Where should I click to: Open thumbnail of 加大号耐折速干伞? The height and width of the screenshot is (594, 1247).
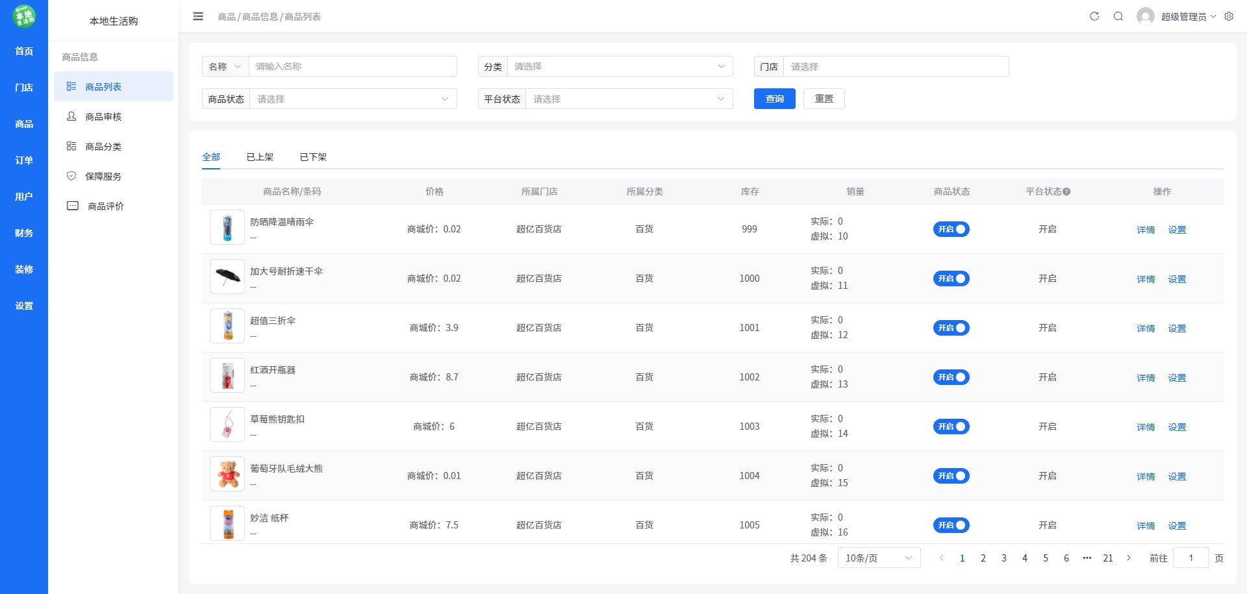pos(227,277)
